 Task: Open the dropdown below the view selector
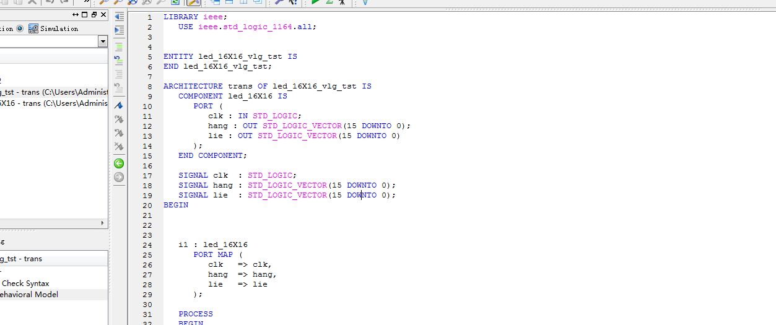[x=102, y=41]
